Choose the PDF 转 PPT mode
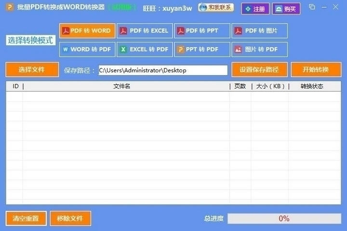Screen dimensions: 347x231 click(x=202, y=30)
